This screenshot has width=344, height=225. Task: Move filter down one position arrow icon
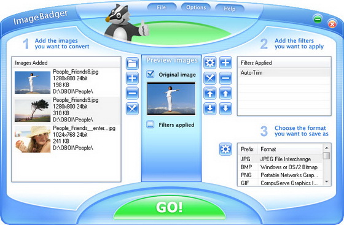click(225, 109)
